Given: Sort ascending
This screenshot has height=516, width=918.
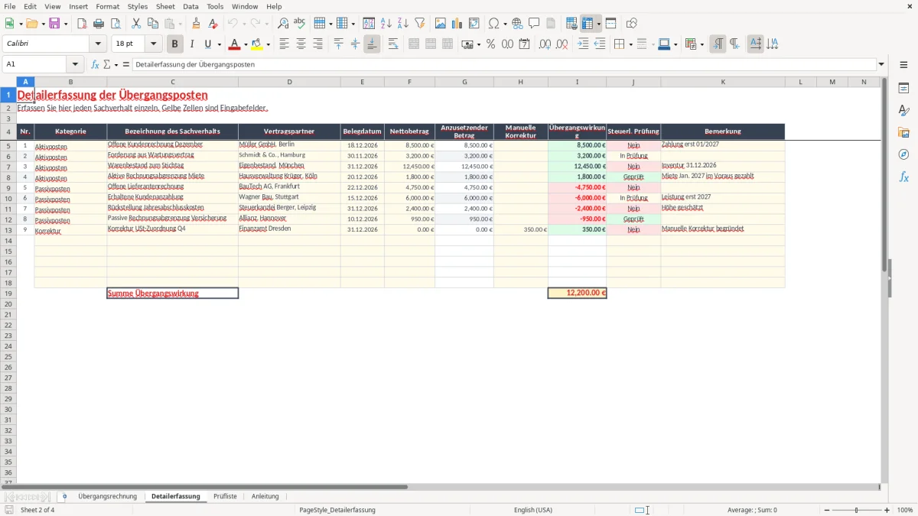Looking at the screenshot, I should coord(386,24).
